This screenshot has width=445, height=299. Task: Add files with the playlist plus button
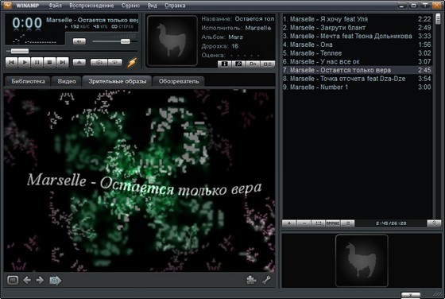click(x=289, y=223)
